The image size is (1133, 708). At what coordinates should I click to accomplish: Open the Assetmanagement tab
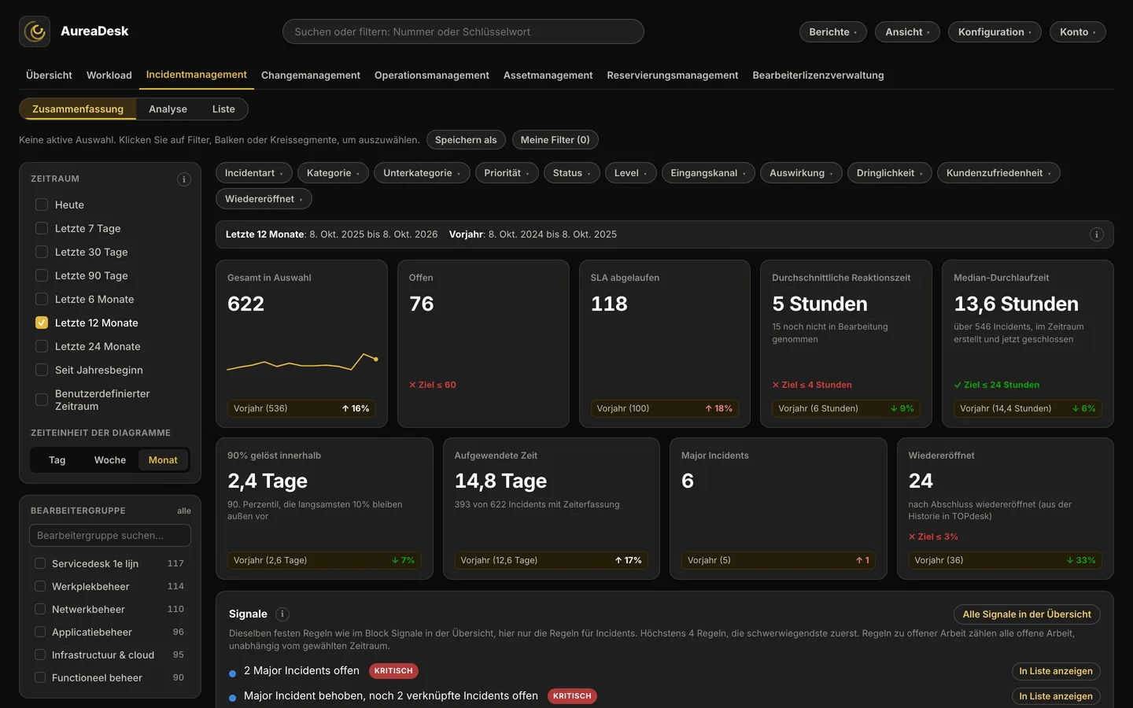pos(548,76)
